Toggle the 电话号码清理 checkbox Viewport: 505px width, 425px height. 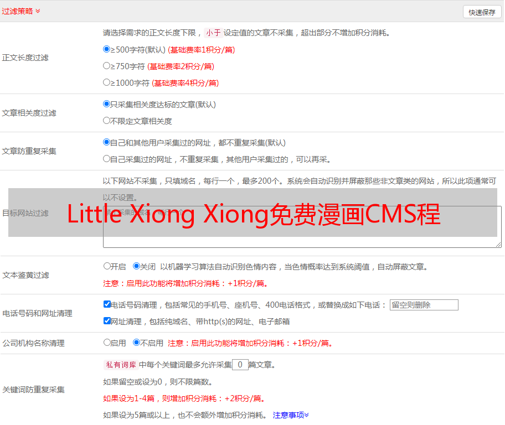point(107,304)
